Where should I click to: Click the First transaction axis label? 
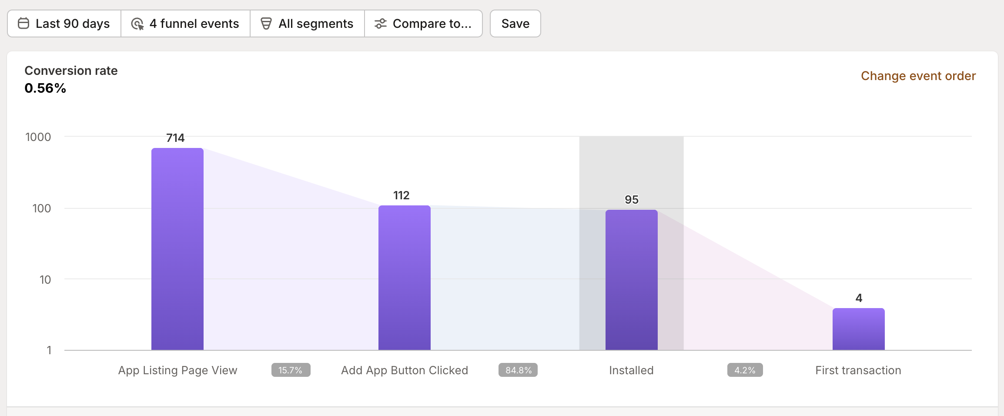click(858, 370)
